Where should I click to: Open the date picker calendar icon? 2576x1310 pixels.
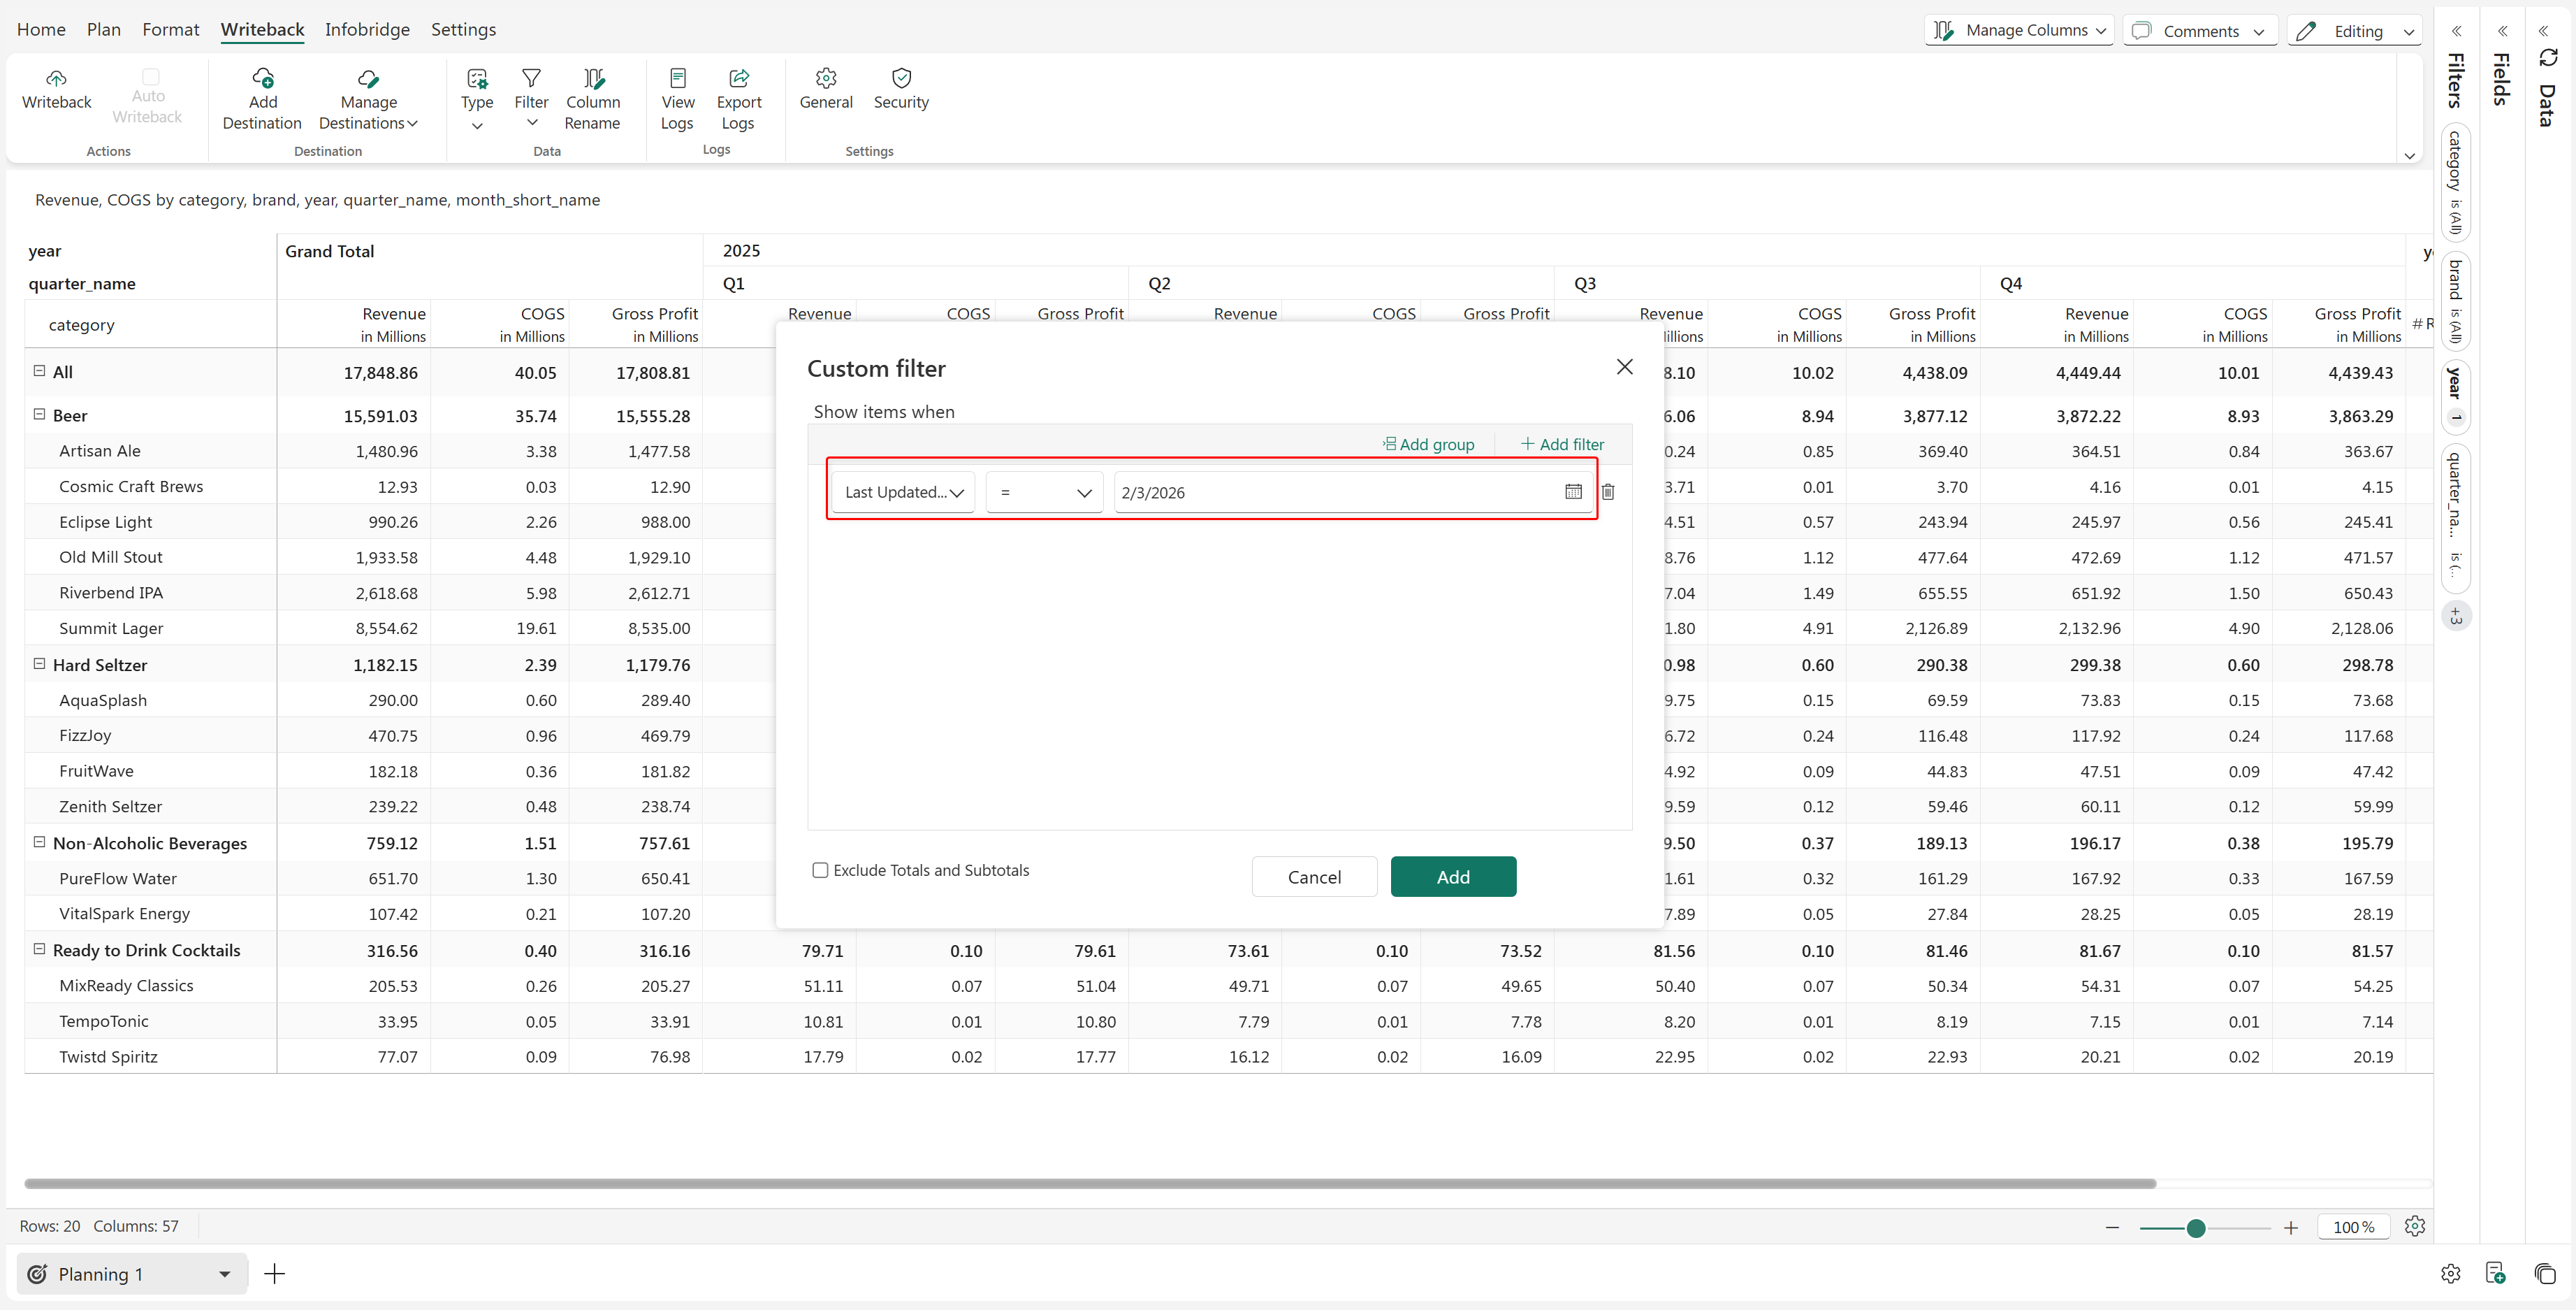tap(1573, 491)
